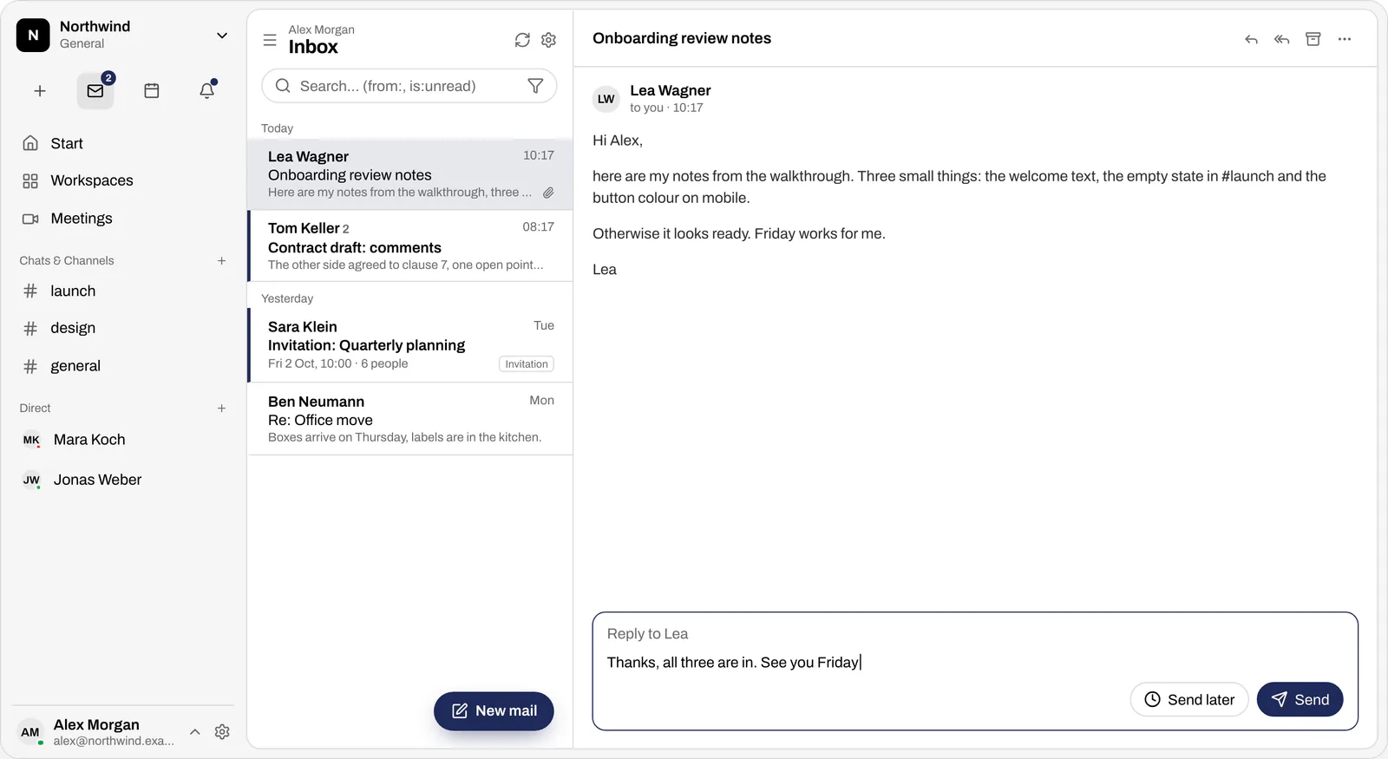
Task: Expand the Northwind workspace switcher
Action: pyautogui.click(x=222, y=36)
